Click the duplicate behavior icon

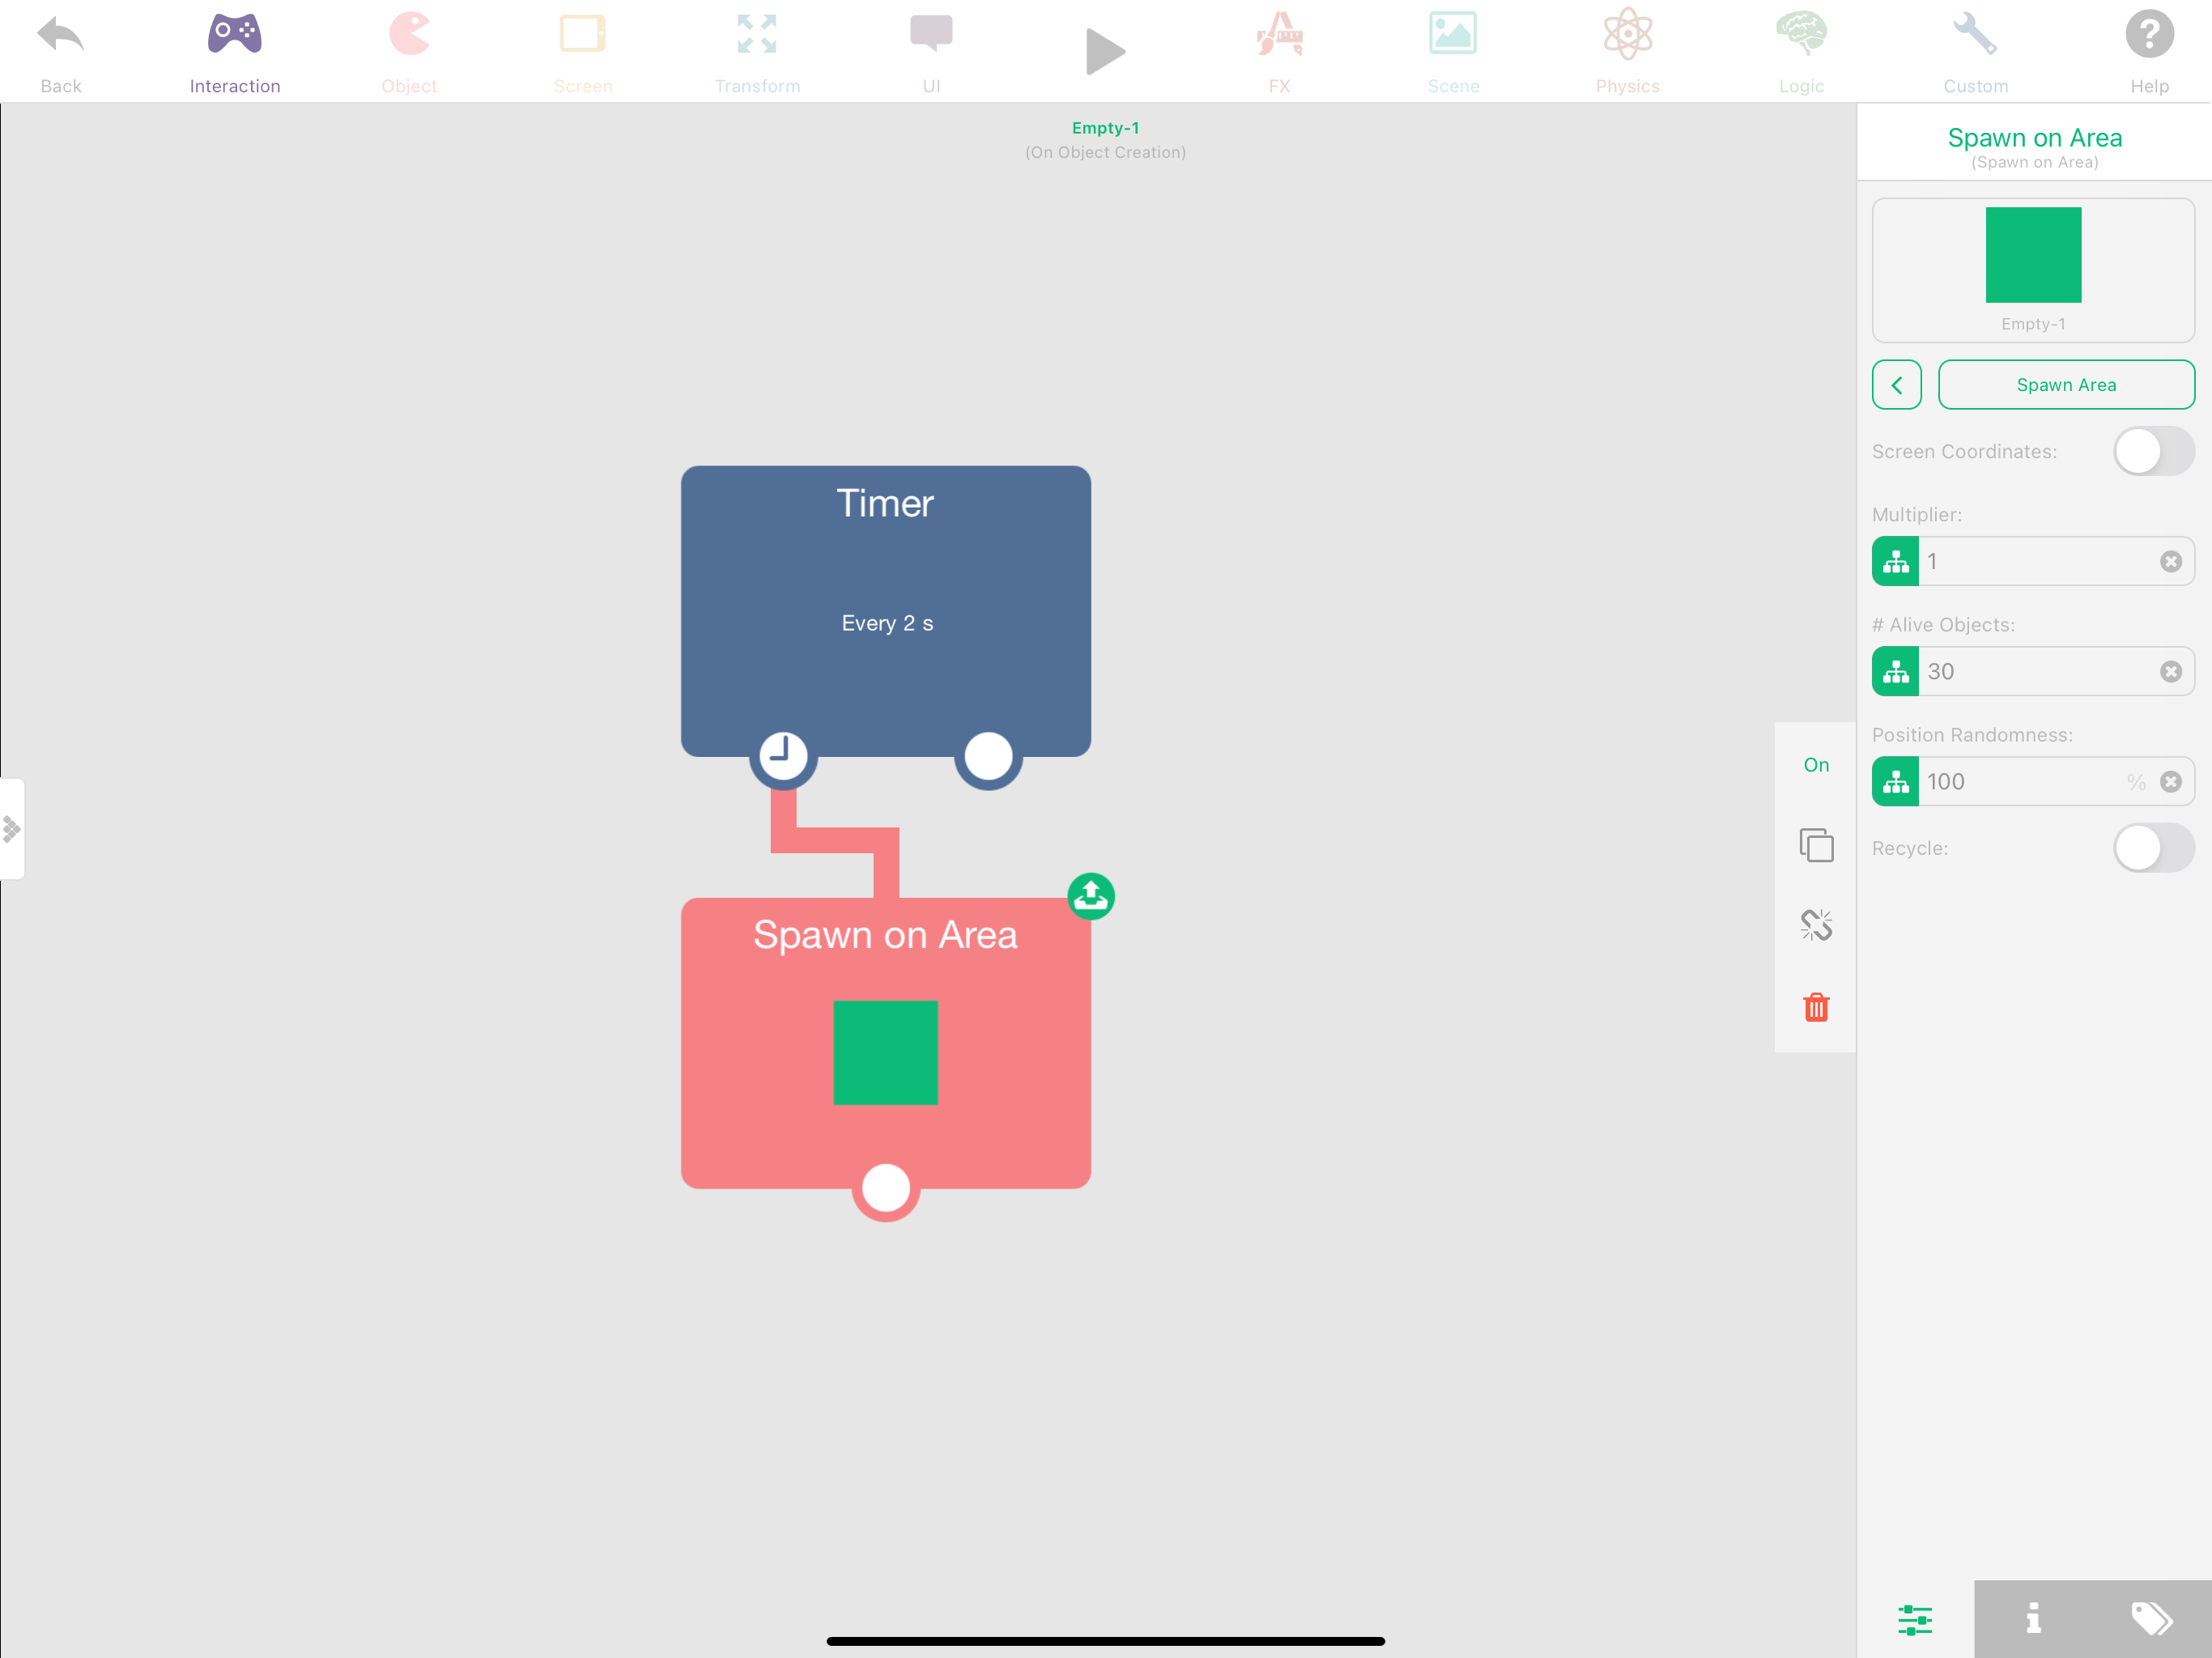pyautogui.click(x=1816, y=845)
